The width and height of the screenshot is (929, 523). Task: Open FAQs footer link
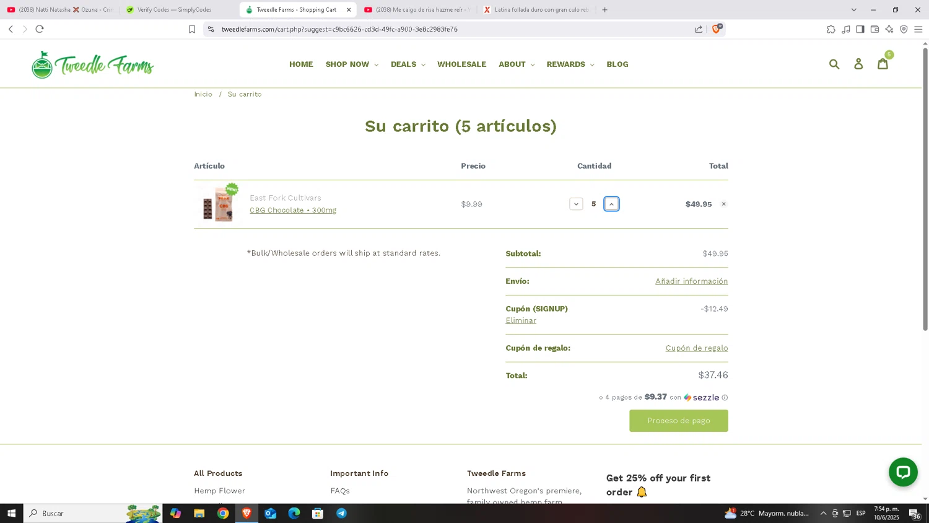[340, 491]
